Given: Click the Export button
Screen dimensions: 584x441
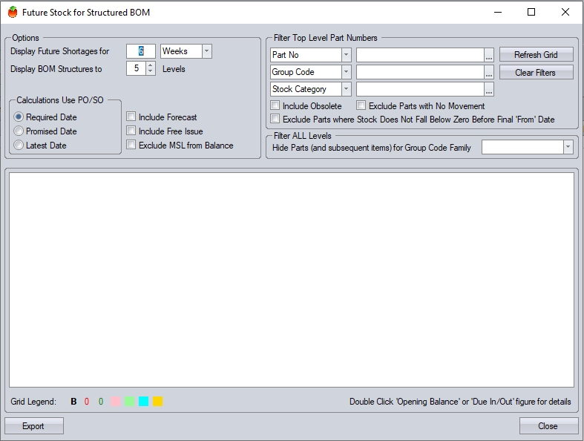Looking at the screenshot, I should 33,426.
